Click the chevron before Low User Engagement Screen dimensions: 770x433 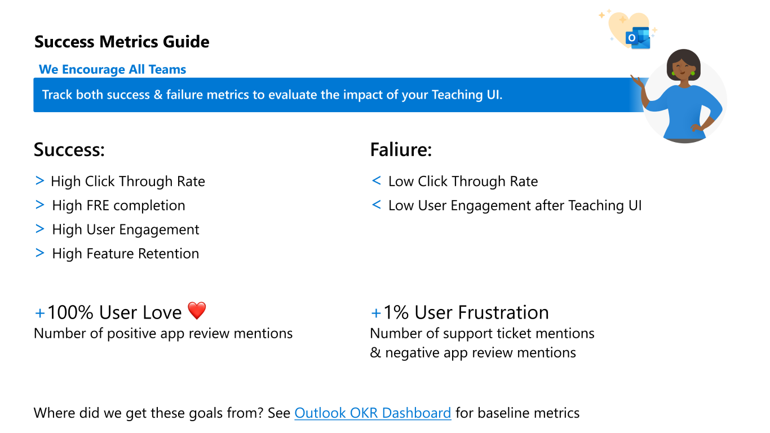pos(377,205)
